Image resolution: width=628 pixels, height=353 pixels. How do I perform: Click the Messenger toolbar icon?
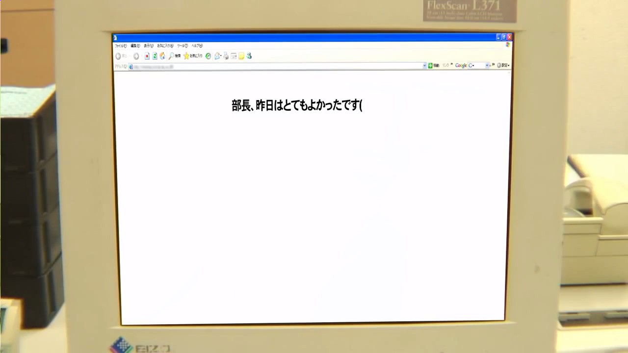pos(249,56)
